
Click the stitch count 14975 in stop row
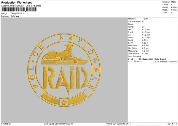[139, 62]
